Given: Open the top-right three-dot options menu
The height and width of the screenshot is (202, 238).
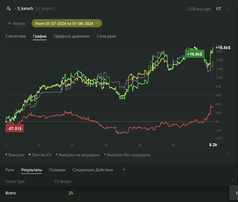Looking at the screenshot, I should pos(228,9).
